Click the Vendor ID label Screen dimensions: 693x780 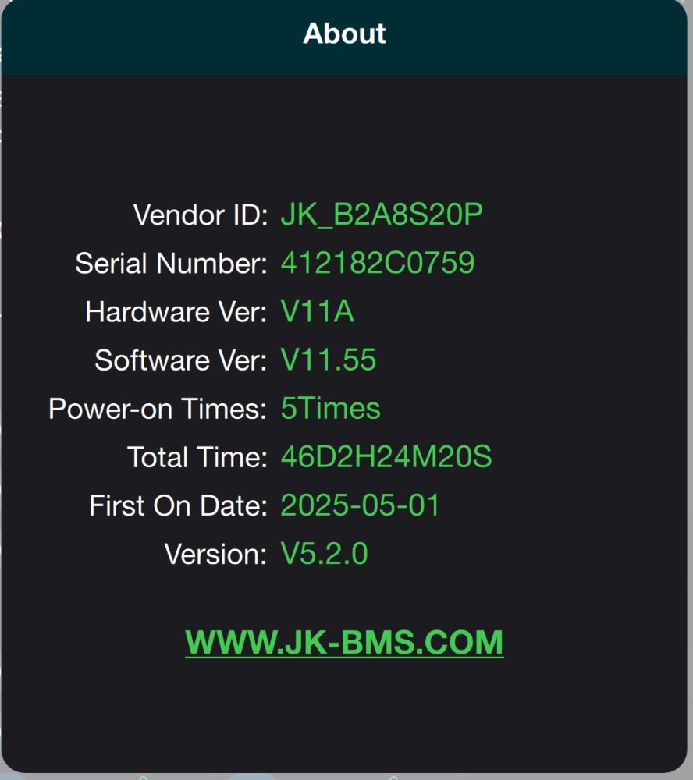pos(201,215)
